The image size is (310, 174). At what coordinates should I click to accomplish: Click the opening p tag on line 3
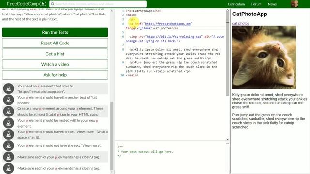tap(132, 19)
